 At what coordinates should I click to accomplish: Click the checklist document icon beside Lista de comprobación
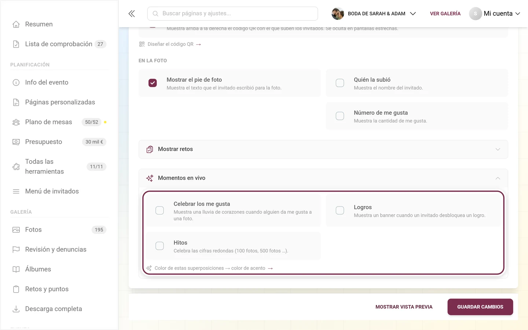tap(16, 44)
